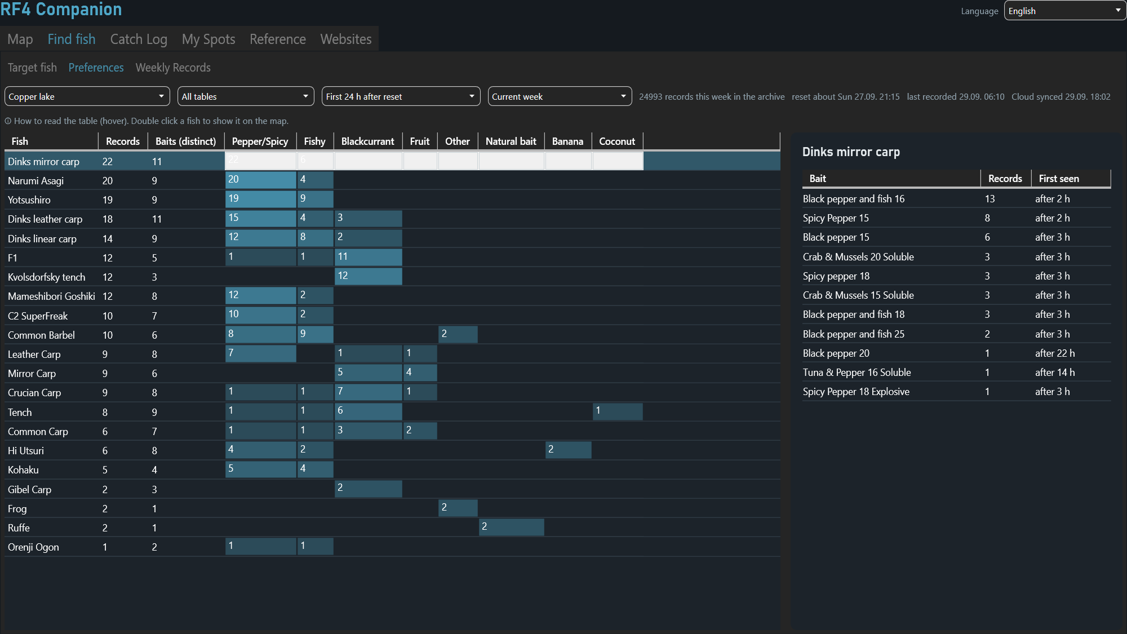The width and height of the screenshot is (1127, 634).
Task: Click Tuna & Pepper 16 Soluble bait row
Action: 956,373
